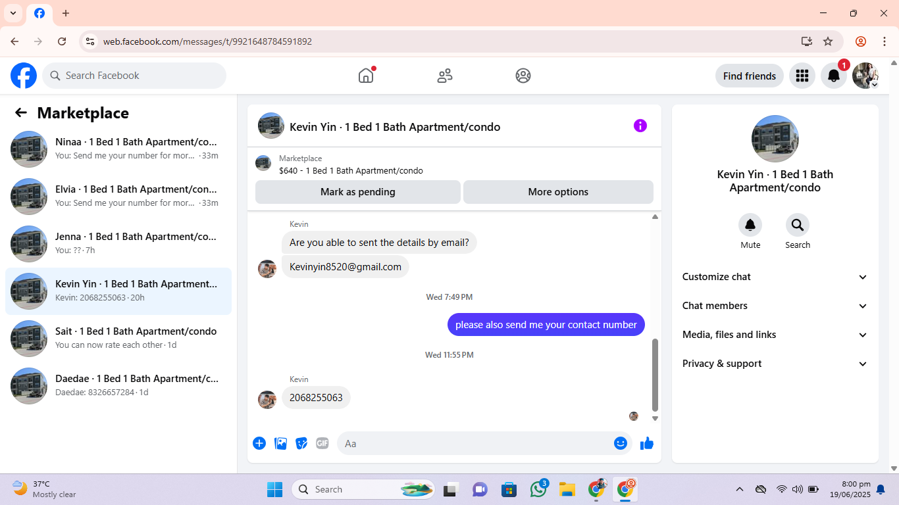Screen dimensions: 899x505
Task: Open the weather widget showing 37°C
Action: click(45, 489)
